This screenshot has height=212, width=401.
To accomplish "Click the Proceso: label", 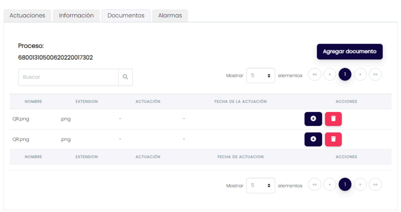I will click(x=31, y=46).
